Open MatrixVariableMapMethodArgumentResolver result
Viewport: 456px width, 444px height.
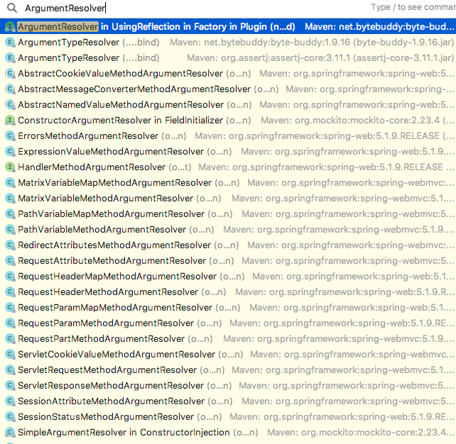[228, 183]
